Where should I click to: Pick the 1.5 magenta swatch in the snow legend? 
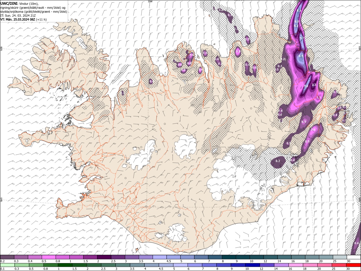(x=90, y=257)
